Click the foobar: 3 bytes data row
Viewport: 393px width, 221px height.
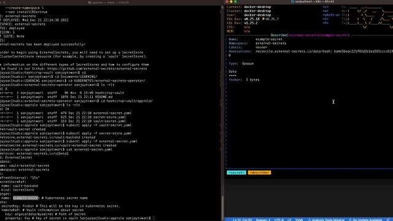244,80
